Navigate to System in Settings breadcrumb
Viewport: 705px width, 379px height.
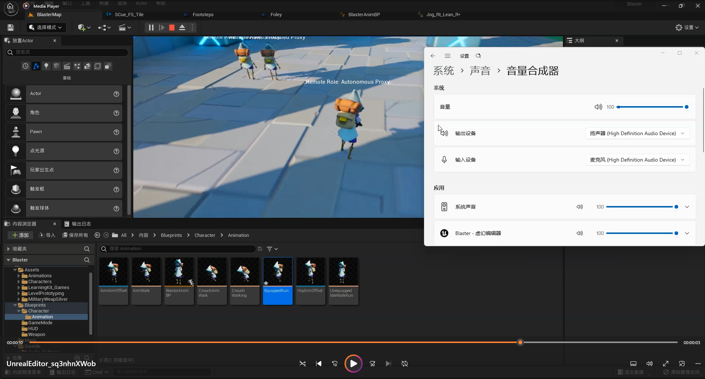coord(444,71)
